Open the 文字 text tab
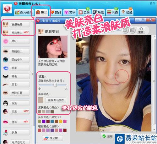The width and height of the screenshot is (157, 144). click(x=70, y=12)
